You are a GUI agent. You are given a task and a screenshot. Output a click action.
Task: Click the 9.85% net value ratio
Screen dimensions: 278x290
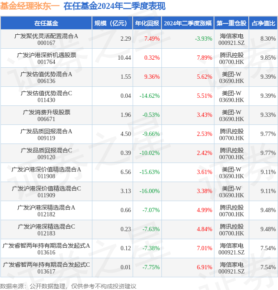point(268,58)
